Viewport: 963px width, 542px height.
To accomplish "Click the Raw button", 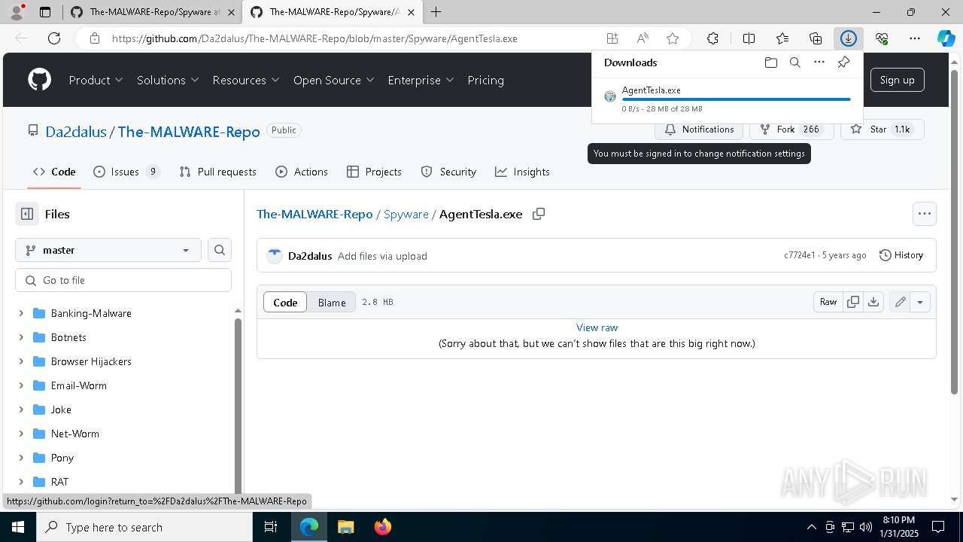I will pos(828,302).
